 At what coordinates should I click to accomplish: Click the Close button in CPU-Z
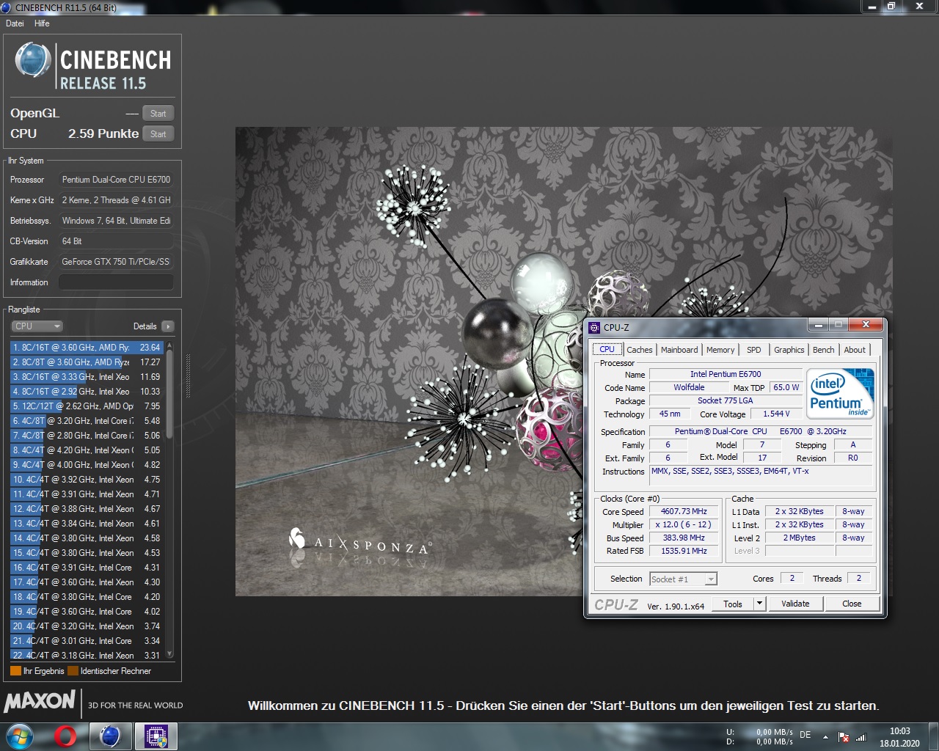click(852, 604)
